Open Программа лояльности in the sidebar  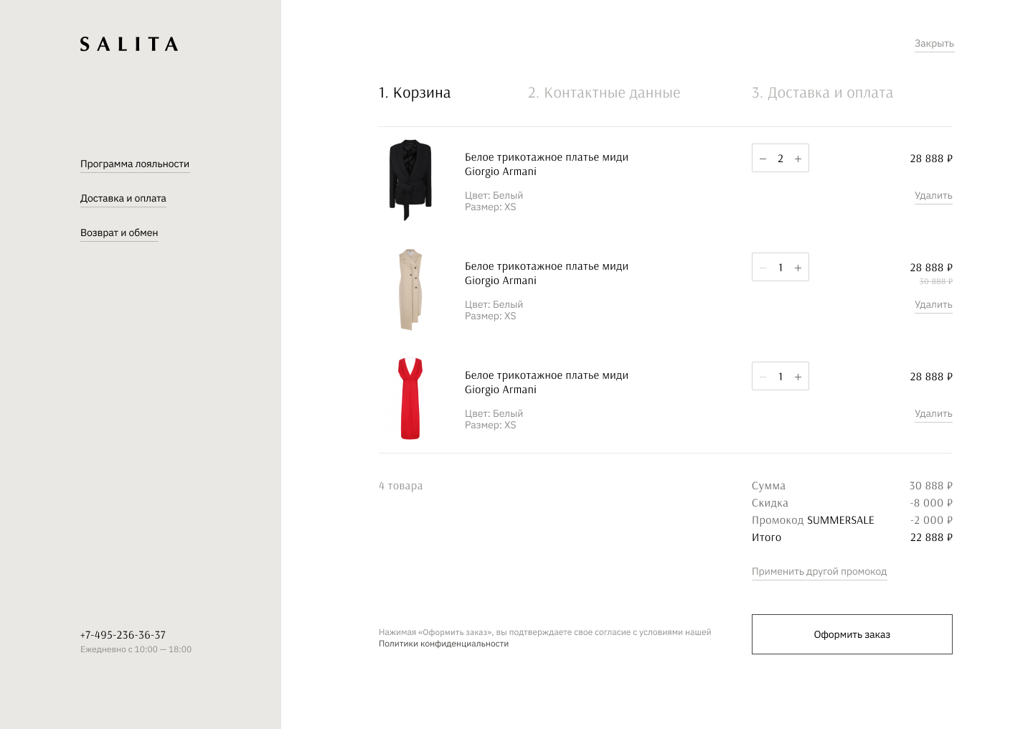coord(135,164)
